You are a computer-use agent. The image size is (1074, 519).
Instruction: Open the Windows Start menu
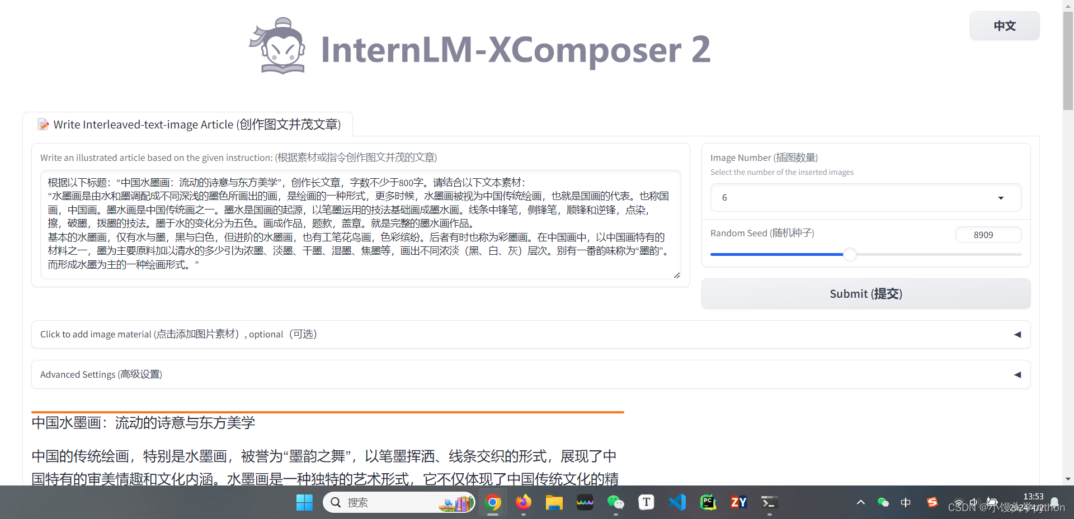(304, 502)
